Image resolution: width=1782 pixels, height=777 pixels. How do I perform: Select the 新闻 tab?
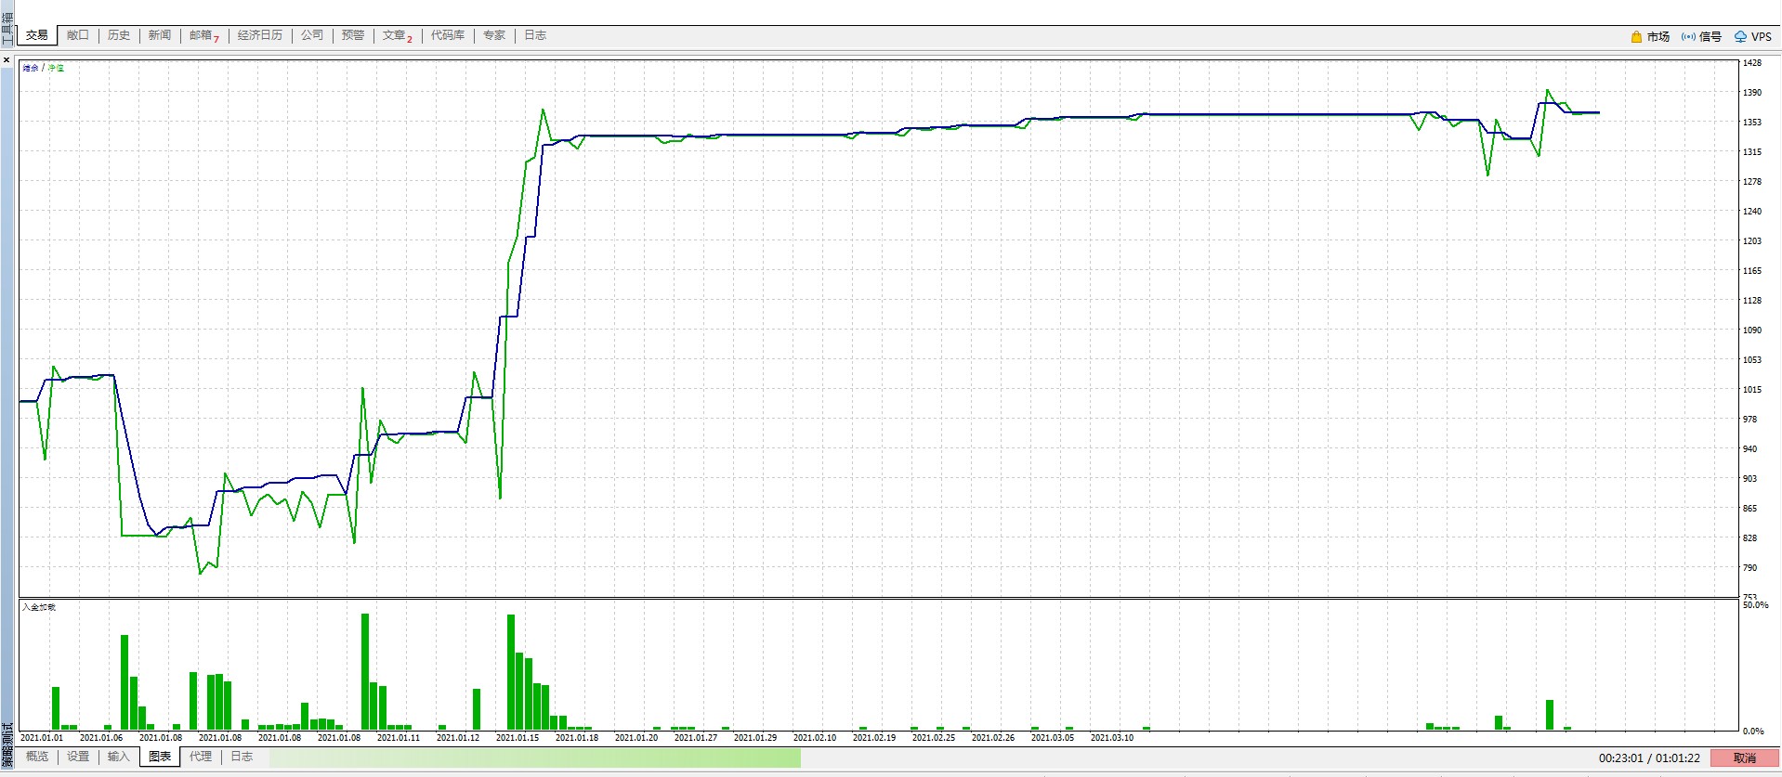(x=160, y=35)
